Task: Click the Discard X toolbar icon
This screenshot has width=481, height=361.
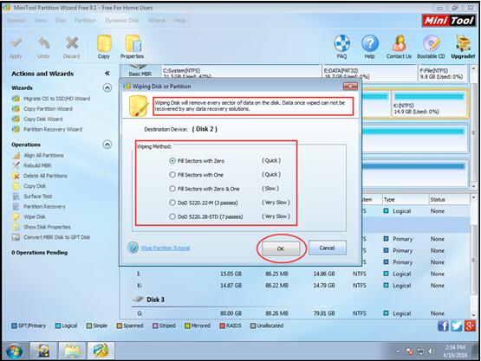Action: coord(72,48)
